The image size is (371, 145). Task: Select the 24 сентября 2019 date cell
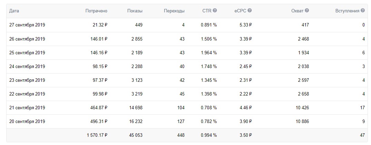point(27,66)
